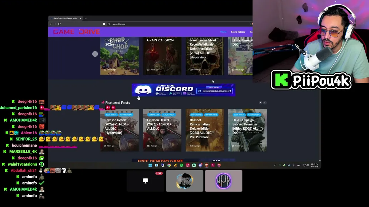Open Task View in the taskbar
Image resolution: width=369 pixels, height=207 pixels.
tap(157, 165)
